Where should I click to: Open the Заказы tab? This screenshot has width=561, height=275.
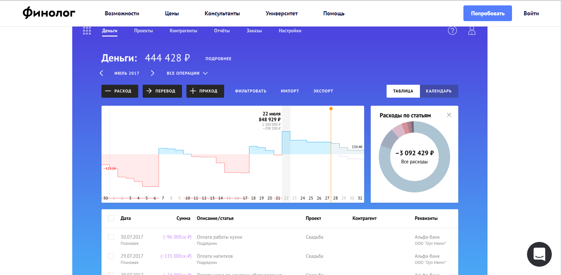tap(254, 31)
